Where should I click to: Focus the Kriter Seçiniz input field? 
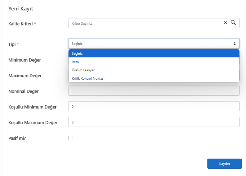(145, 23)
